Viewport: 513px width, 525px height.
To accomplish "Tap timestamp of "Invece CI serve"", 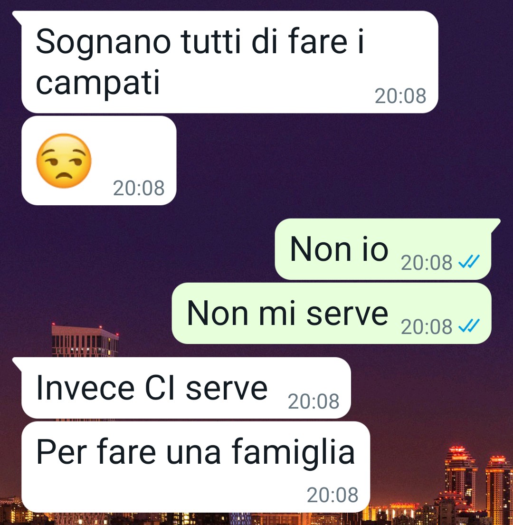I will click(313, 401).
